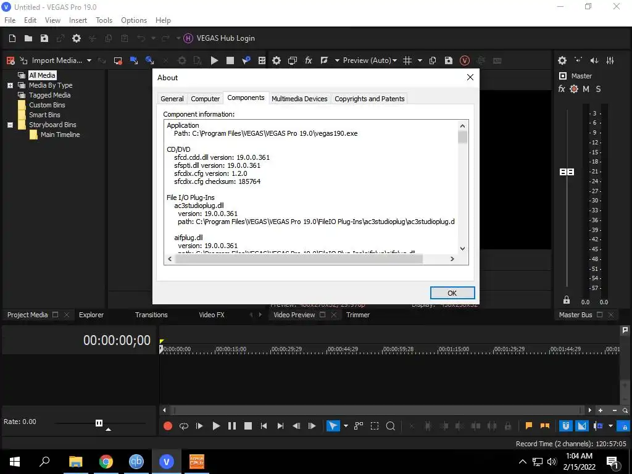This screenshot has width=632, height=474.
Task: Open the Tools menu
Action: click(104, 20)
